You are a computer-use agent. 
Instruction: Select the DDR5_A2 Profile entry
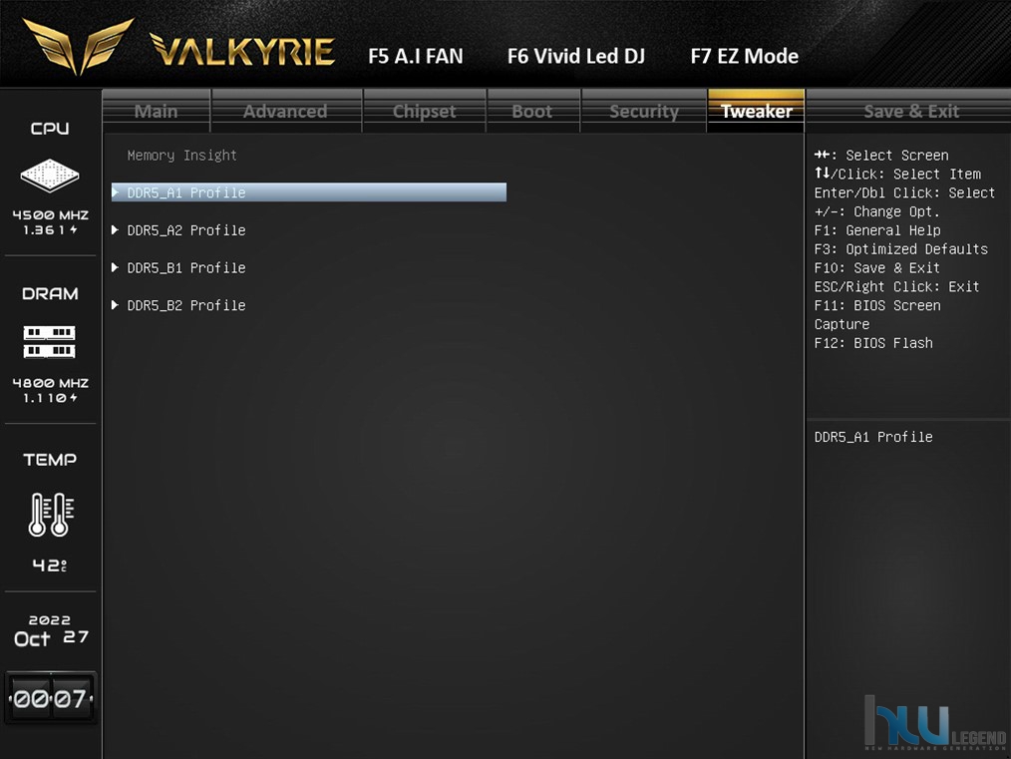point(186,230)
